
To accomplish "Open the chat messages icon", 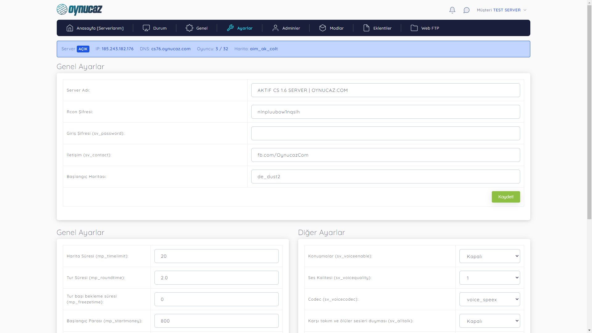I will pos(467,10).
